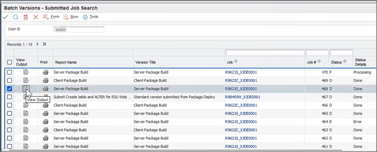This screenshot has height=152, width=377.
Task: Open the Form menu
Action: pos(51,17)
